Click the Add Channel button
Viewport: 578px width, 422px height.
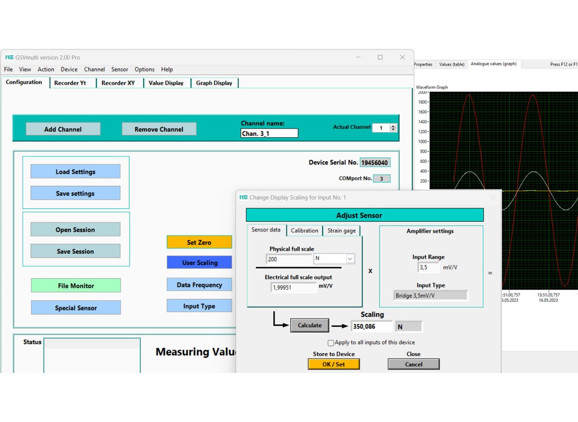[63, 129]
